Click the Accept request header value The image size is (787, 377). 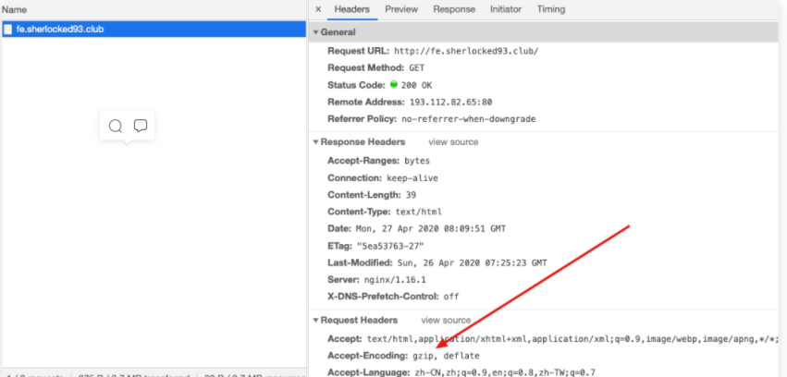coord(573,339)
